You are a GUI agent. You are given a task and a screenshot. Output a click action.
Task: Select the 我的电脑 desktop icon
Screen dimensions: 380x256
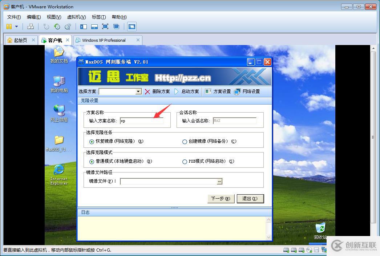(59, 84)
